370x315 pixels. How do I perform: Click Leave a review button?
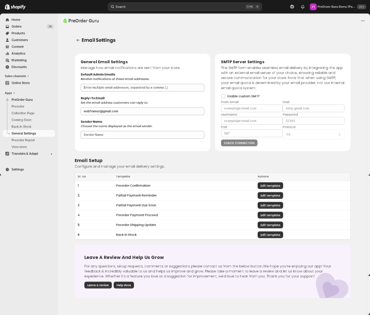pos(98,285)
